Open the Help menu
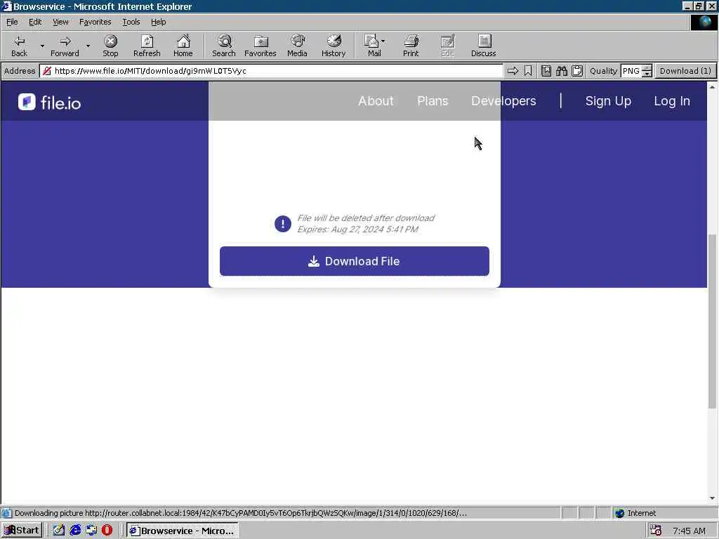The image size is (719, 539). (158, 22)
